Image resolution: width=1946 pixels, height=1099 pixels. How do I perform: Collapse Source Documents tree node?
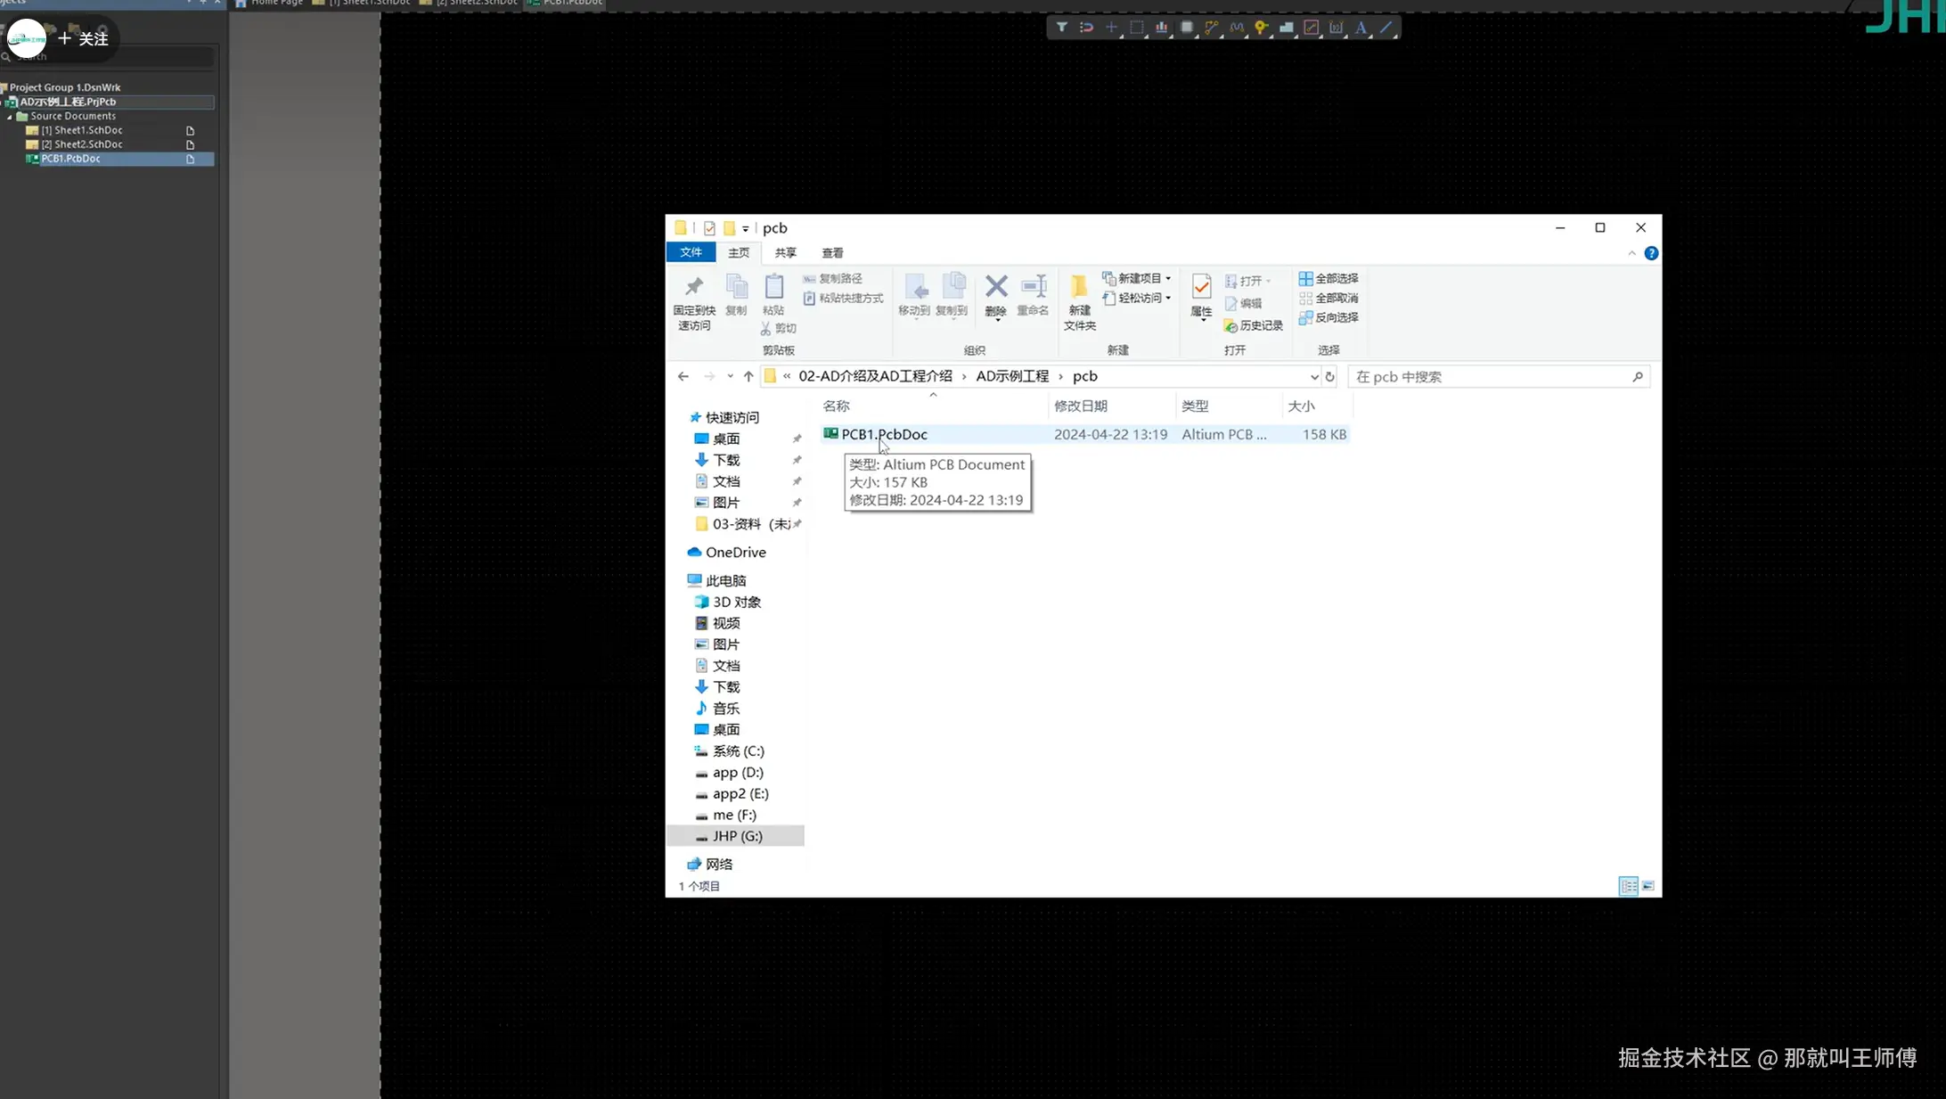(10, 116)
